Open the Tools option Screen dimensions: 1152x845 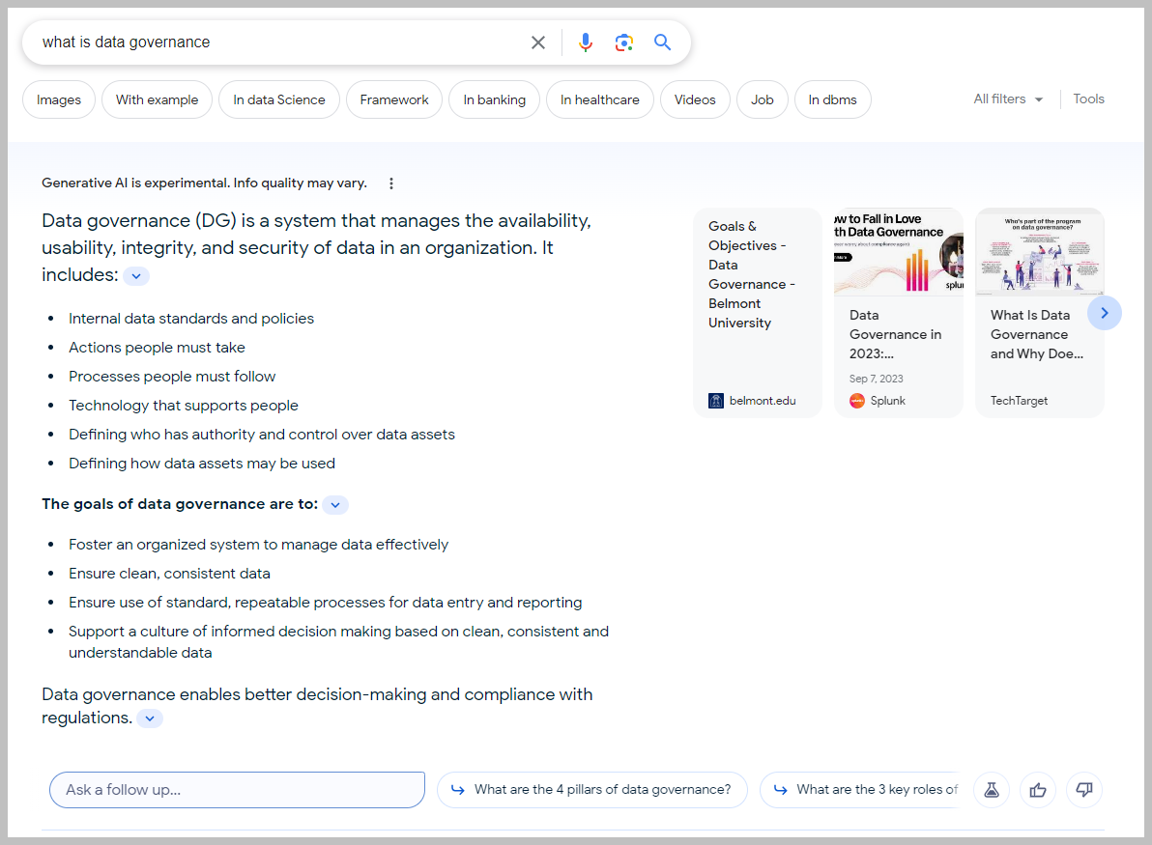coord(1088,99)
